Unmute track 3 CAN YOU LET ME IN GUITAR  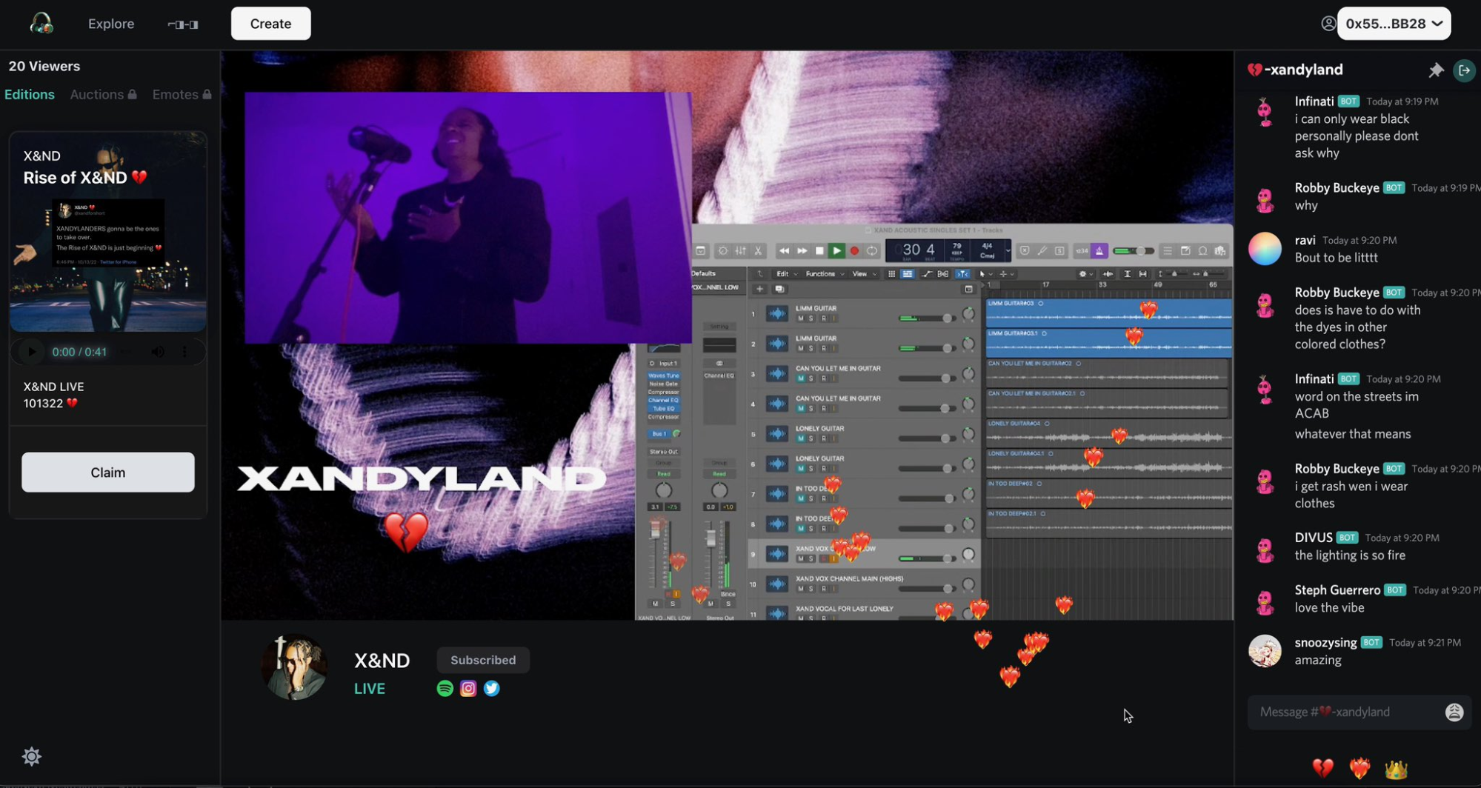pos(800,378)
